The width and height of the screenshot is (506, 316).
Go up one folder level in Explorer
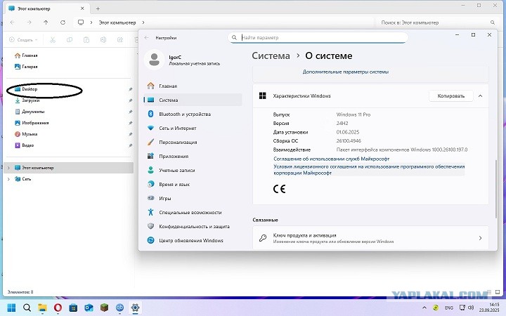click(x=46, y=22)
